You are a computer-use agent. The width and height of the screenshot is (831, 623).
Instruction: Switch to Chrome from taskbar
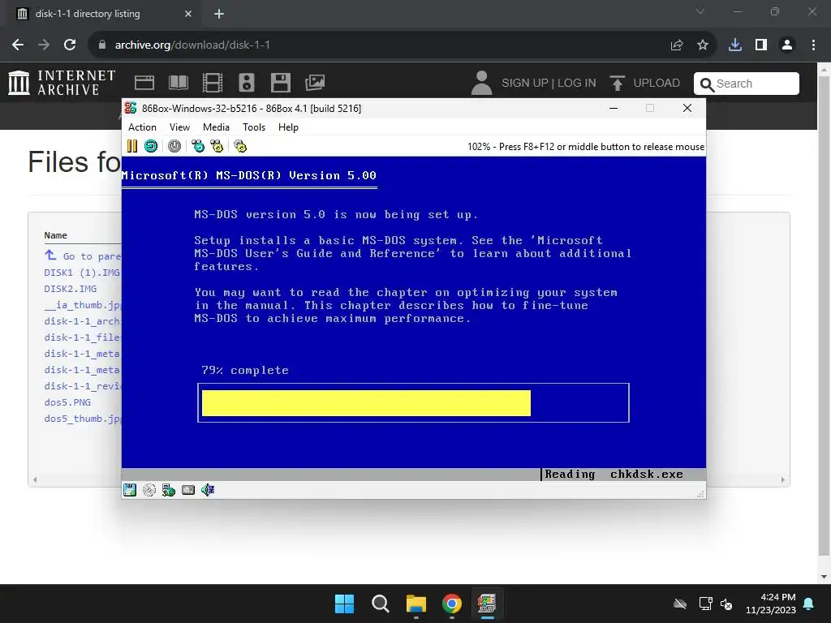point(451,604)
